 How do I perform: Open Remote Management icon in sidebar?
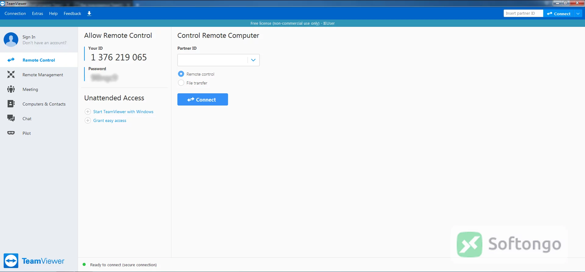[x=11, y=74]
